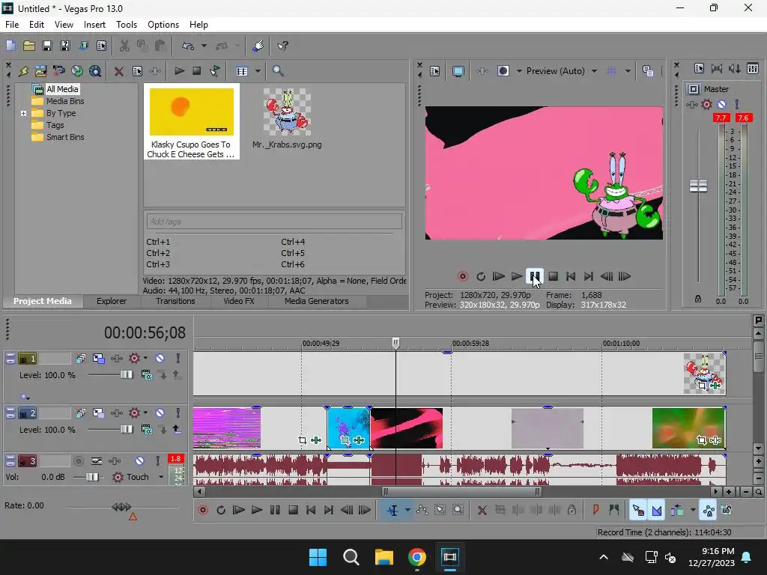Switch to the Explorer tab
The image size is (767, 575).
(x=111, y=301)
